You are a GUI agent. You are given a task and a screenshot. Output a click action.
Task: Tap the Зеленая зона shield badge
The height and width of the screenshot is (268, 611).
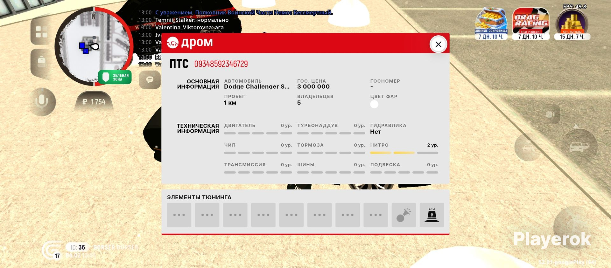pos(115,77)
